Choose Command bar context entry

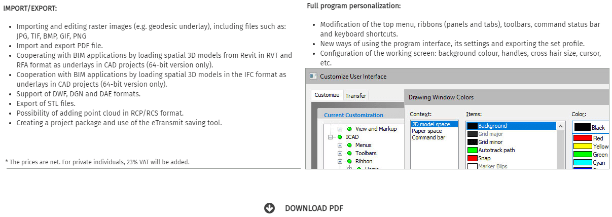pos(428,137)
